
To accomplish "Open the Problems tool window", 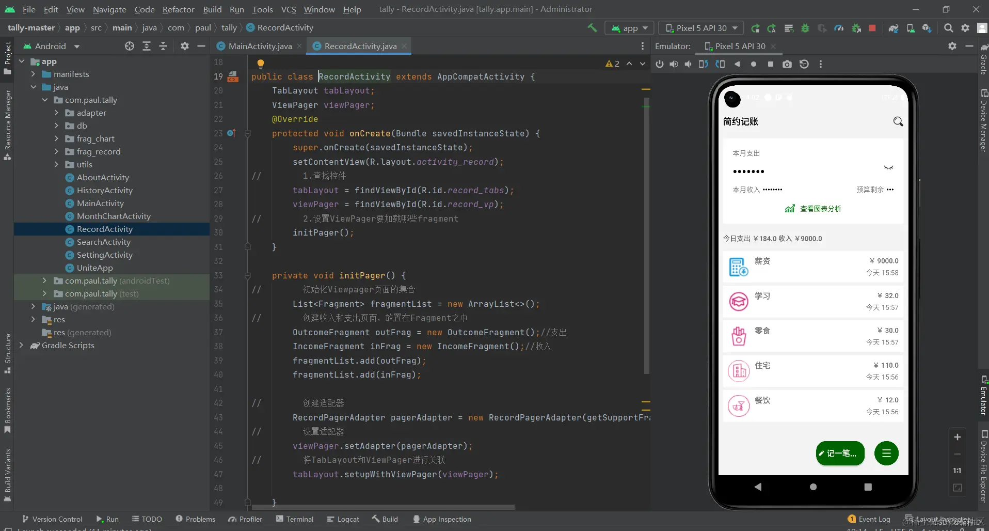I will 195,519.
